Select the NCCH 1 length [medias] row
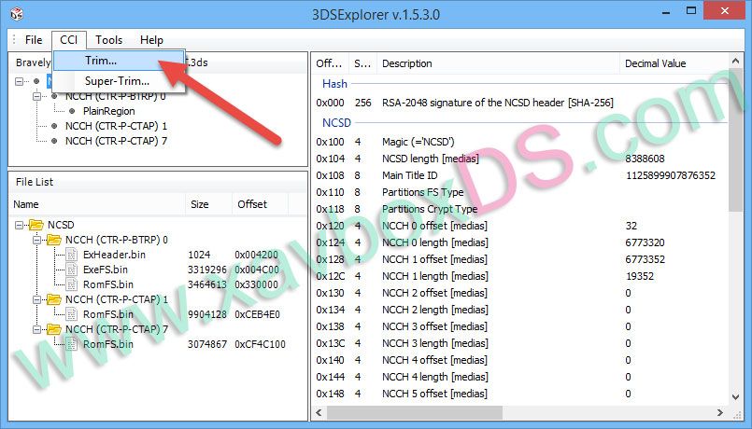The width and height of the screenshot is (752, 429). pos(520,276)
